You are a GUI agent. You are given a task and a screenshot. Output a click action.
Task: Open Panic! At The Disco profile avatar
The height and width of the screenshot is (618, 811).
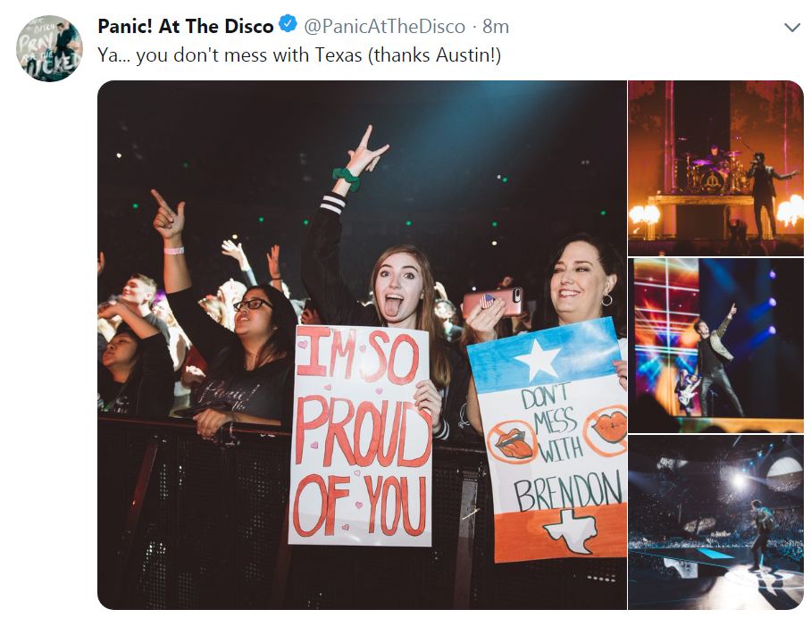pyautogui.click(x=50, y=48)
